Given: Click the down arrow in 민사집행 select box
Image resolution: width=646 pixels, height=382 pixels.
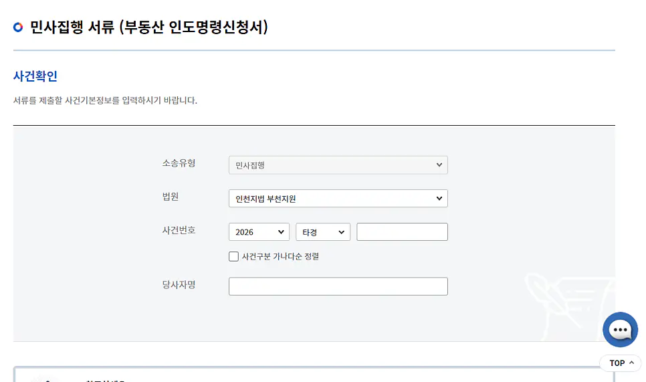Looking at the screenshot, I should [439, 165].
